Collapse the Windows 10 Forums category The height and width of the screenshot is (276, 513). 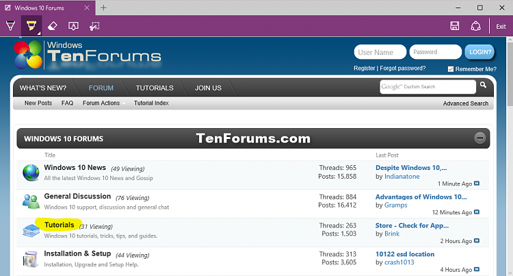point(480,138)
